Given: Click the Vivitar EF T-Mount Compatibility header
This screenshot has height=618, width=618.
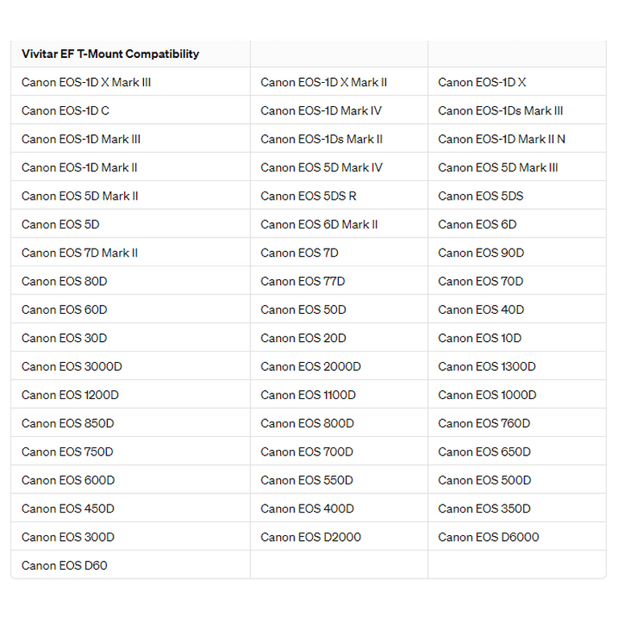Looking at the screenshot, I should [110, 54].
